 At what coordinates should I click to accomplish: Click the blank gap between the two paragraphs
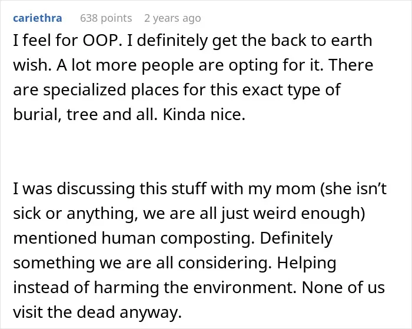coord(206,152)
